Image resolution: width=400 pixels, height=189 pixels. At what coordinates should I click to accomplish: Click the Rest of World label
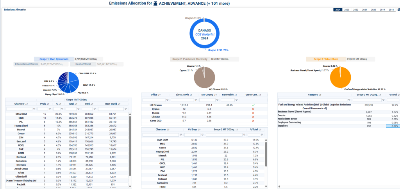click(x=83, y=64)
